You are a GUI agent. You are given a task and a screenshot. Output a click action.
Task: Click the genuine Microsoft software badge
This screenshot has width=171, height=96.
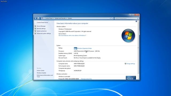click(131, 78)
